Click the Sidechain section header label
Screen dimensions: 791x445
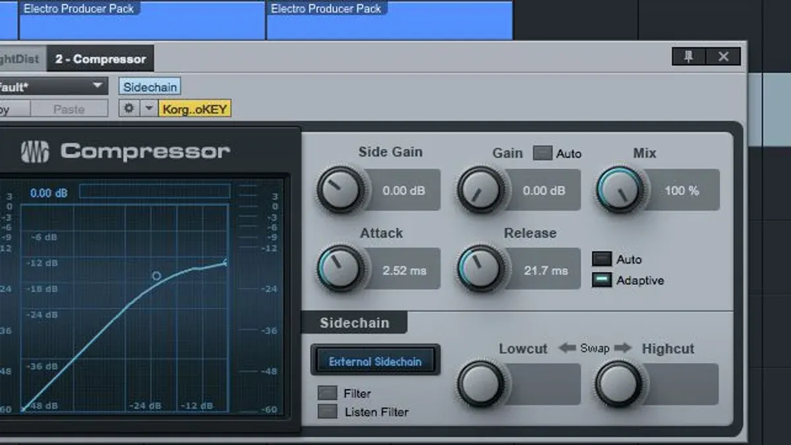[354, 323]
